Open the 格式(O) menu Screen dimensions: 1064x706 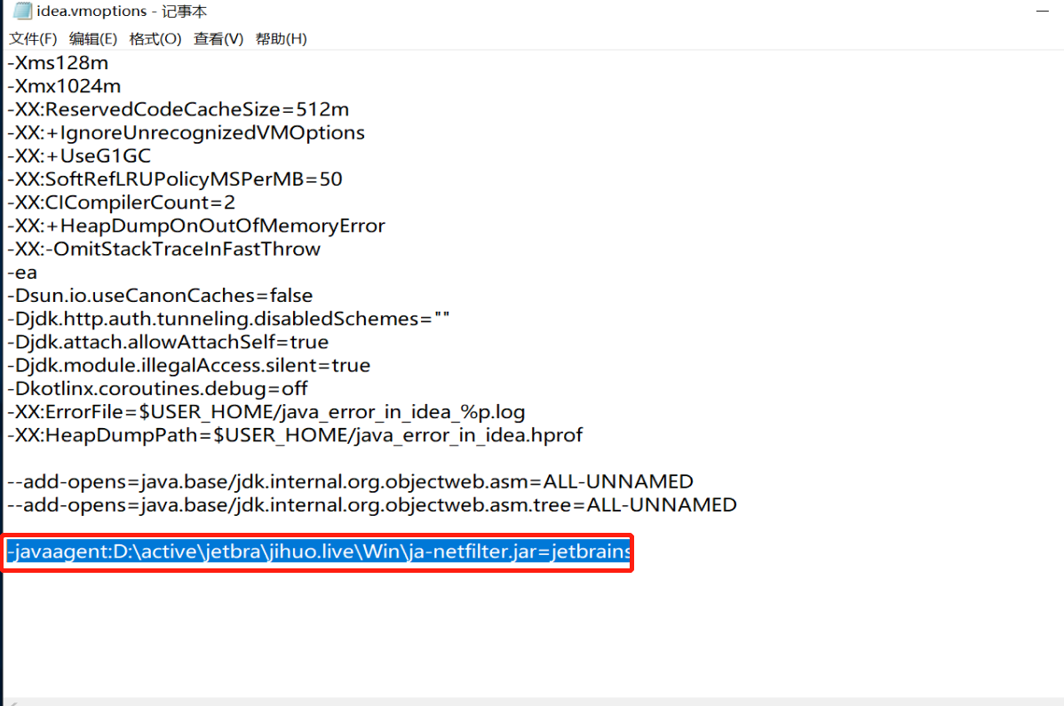tap(155, 39)
